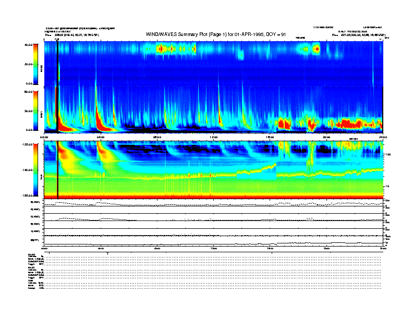This screenshot has height=319, width=413.
Task: Click the TNR header in bottom status table
Action: tap(30, 280)
